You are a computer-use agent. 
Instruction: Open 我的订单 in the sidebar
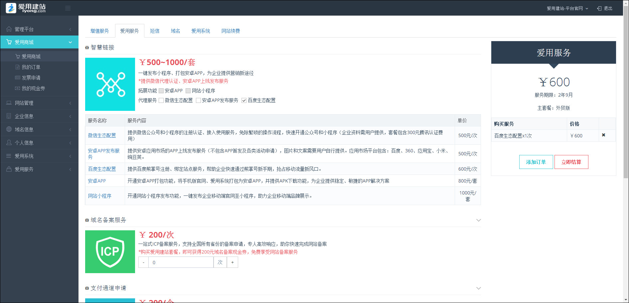31,67
